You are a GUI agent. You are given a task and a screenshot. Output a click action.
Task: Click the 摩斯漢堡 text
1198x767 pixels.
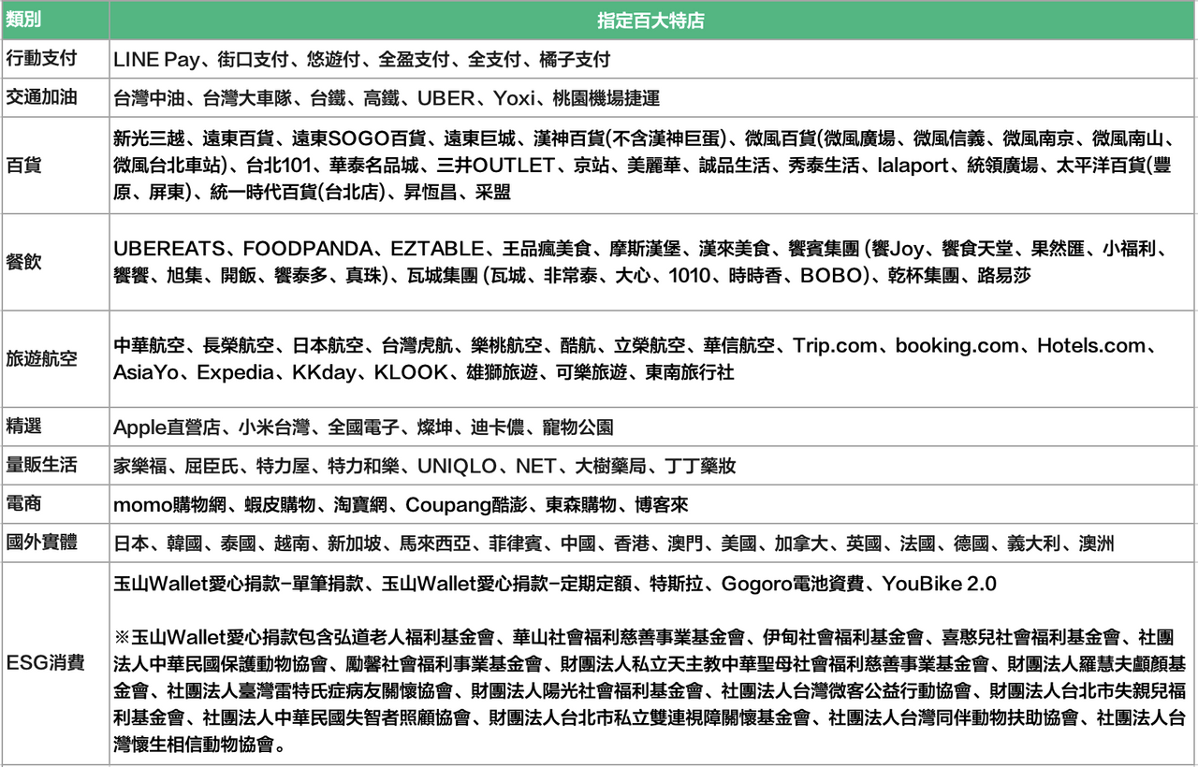pos(646,249)
